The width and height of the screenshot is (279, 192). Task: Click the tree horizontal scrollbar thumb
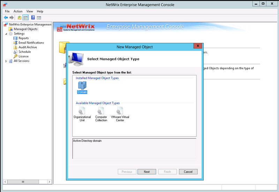(x=23, y=182)
